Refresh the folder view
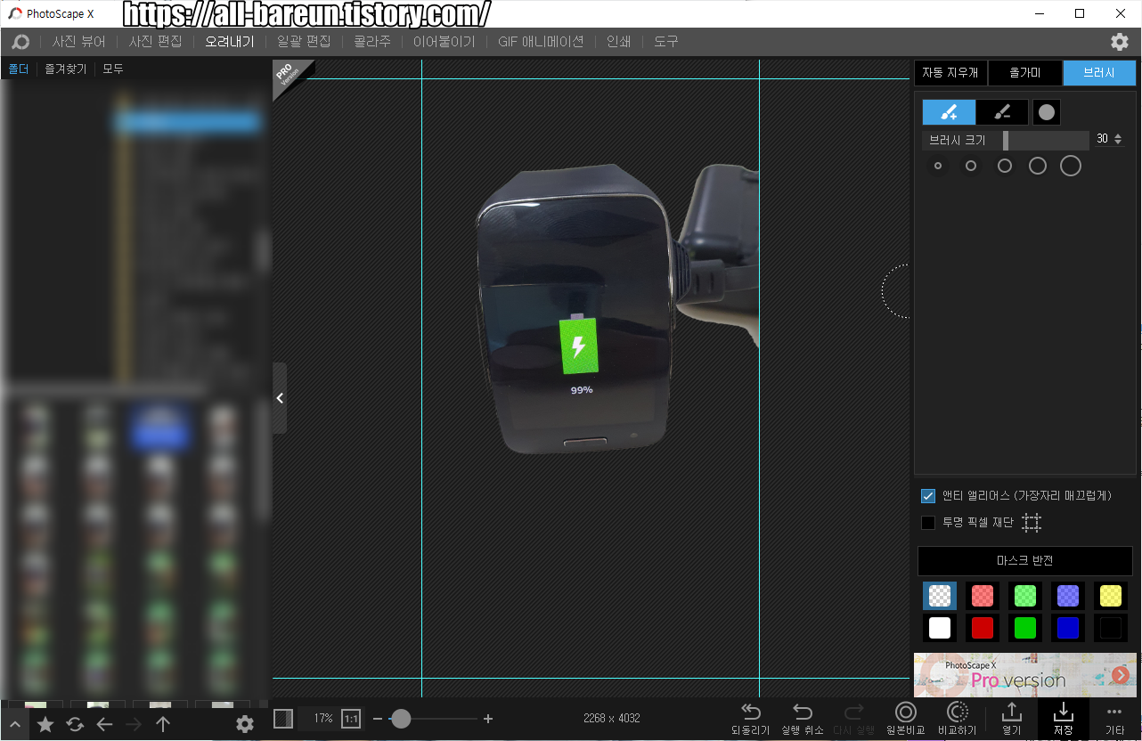This screenshot has width=1142, height=741. [x=75, y=725]
